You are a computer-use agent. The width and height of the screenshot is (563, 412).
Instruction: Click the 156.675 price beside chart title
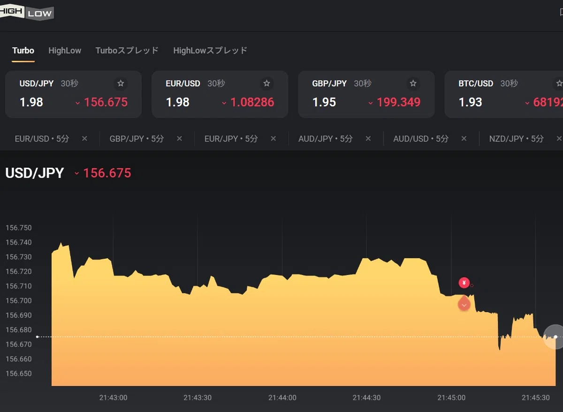pyautogui.click(x=107, y=173)
